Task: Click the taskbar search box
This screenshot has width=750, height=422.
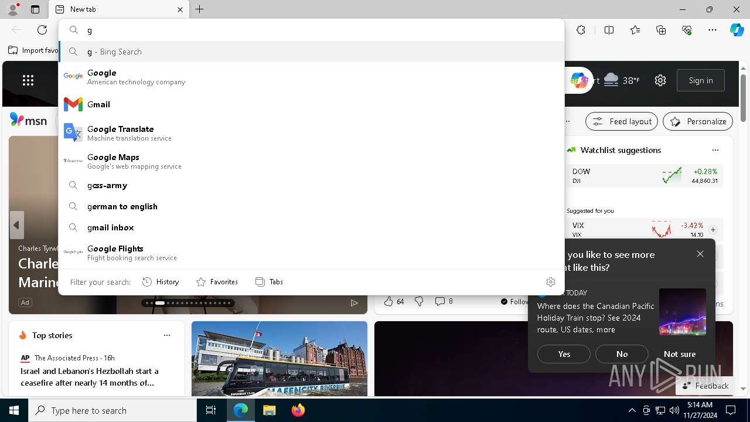Action: point(112,410)
